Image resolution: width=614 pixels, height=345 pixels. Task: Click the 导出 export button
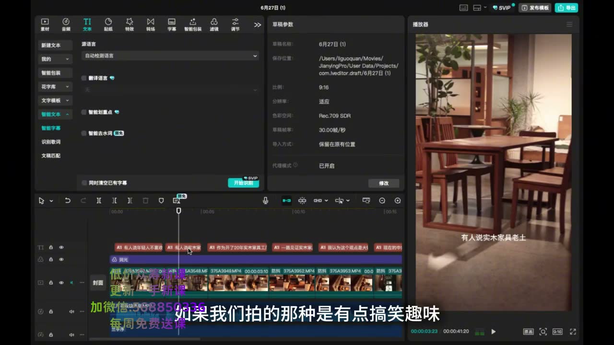point(567,8)
